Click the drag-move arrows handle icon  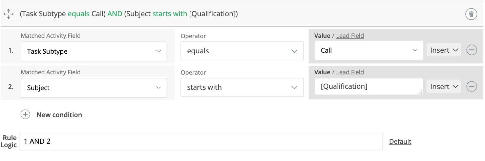8,14
